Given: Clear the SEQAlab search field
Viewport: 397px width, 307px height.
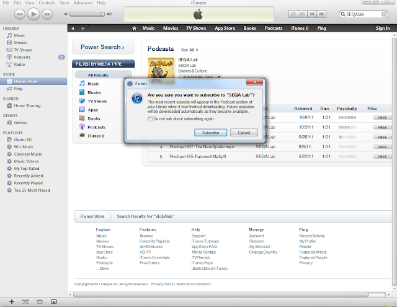Looking at the screenshot, I should [384, 14].
